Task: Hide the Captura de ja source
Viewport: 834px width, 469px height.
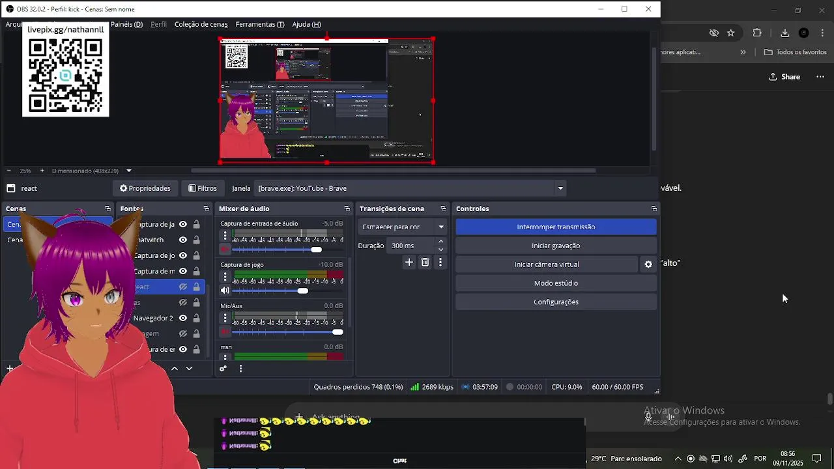Action: click(x=183, y=224)
